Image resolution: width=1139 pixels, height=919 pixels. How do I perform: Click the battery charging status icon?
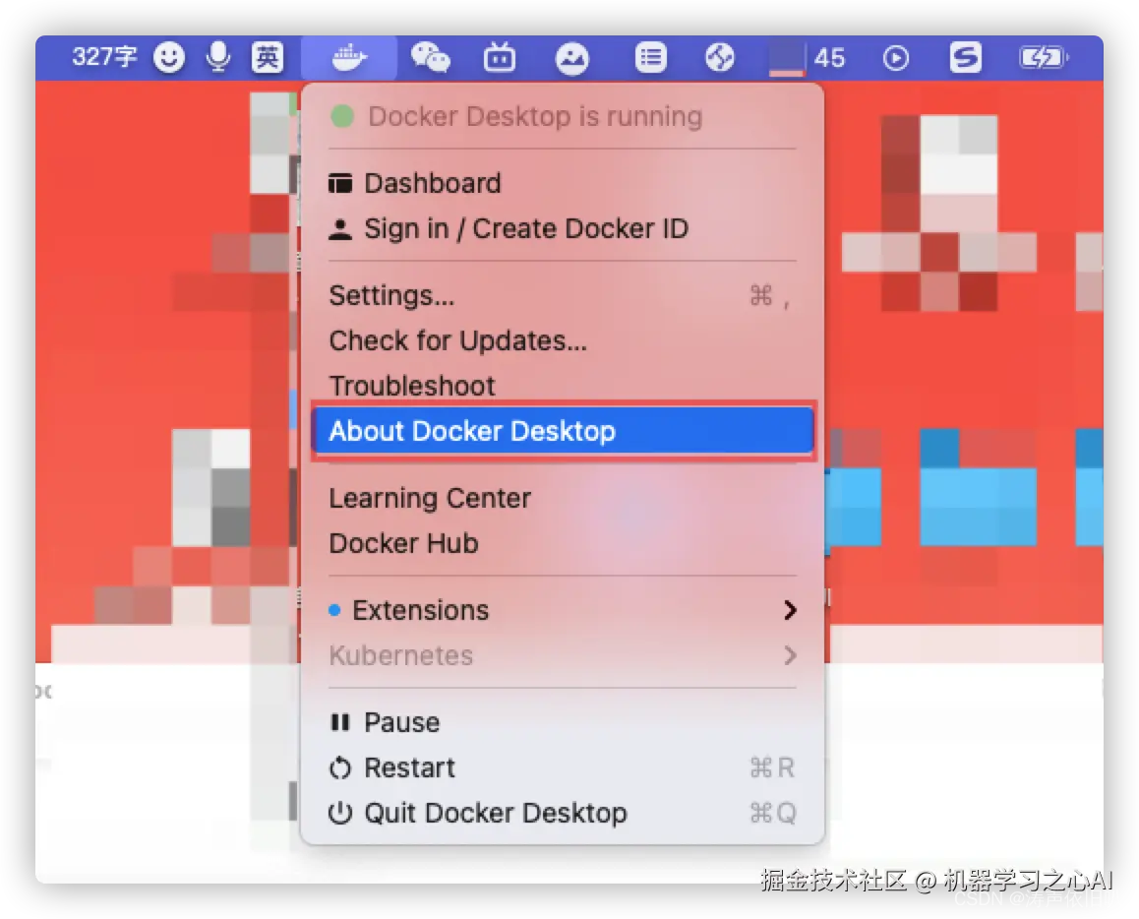(1044, 57)
